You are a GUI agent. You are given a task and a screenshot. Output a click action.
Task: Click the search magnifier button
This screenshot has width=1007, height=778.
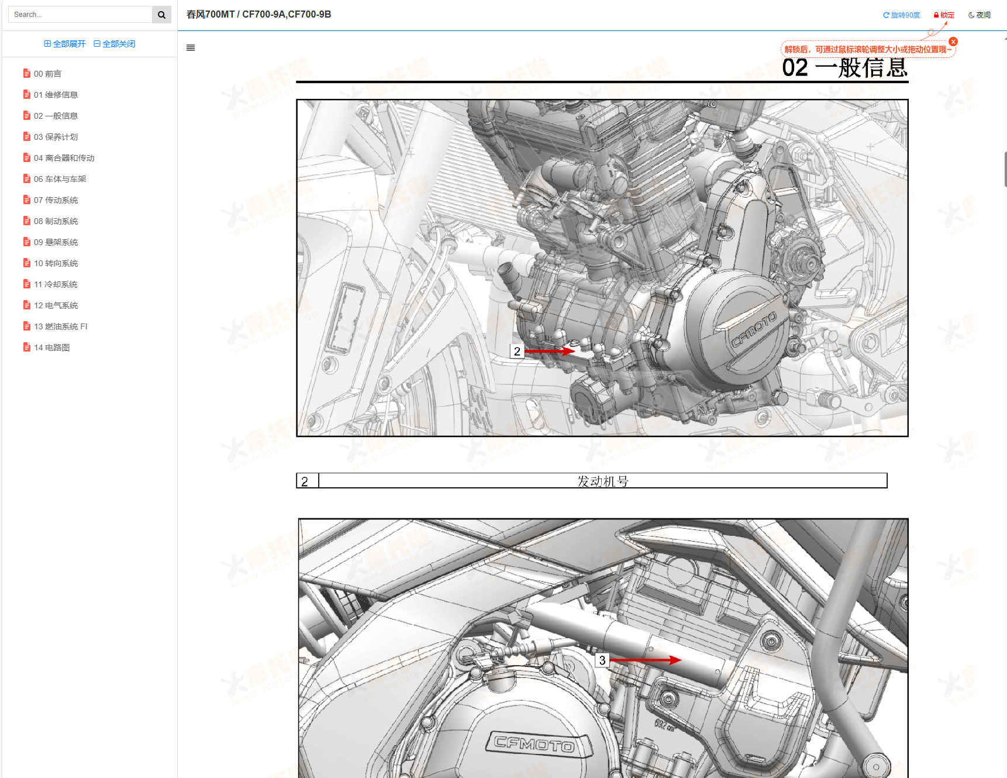(x=161, y=15)
